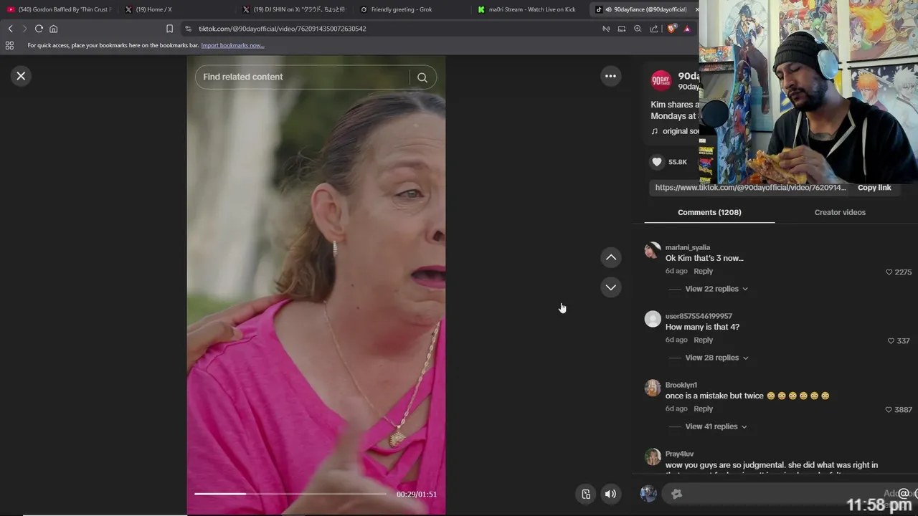Go to previous video with up arrow
This screenshot has width=918, height=516.
tap(611, 257)
